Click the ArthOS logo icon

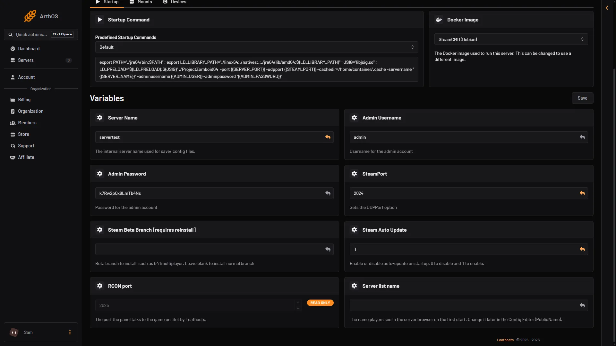pos(30,16)
